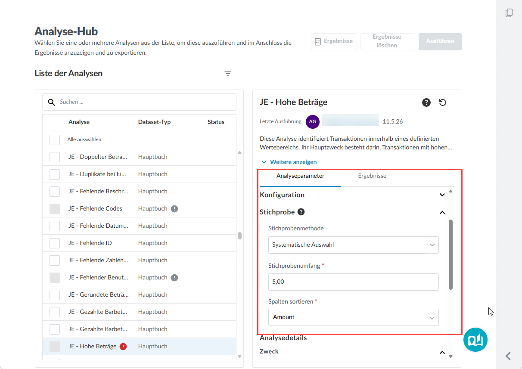Click the Status column header

[216, 122]
